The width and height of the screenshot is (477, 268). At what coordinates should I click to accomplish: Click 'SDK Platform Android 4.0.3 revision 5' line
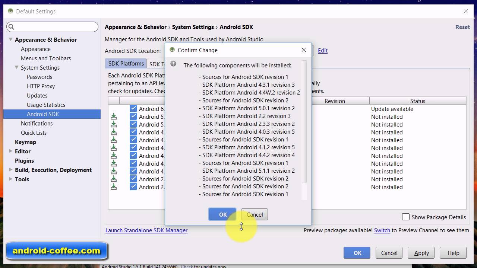click(247, 131)
